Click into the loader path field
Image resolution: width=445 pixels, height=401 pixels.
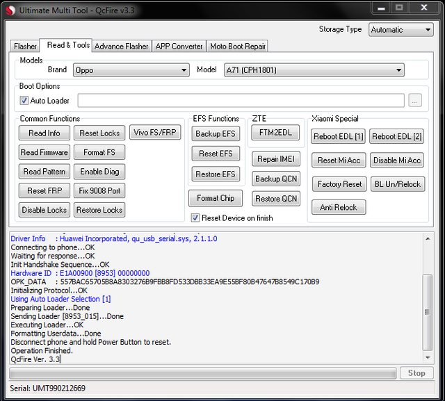point(241,100)
